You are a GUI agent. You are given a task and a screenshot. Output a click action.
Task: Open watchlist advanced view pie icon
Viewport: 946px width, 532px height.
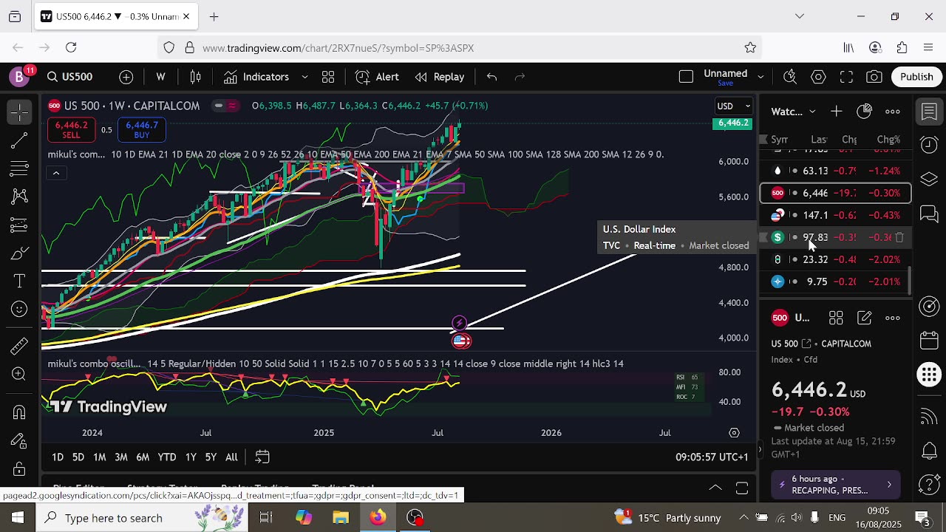point(864,112)
